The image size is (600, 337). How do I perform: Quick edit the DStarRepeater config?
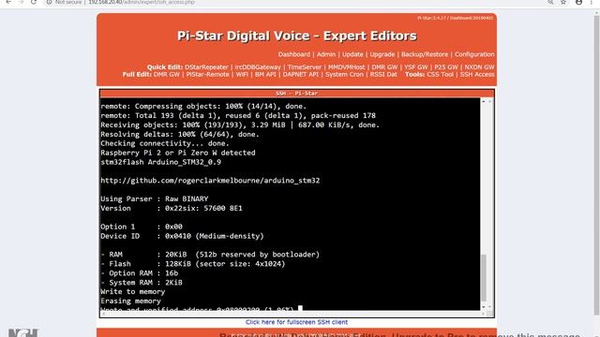coord(206,66)
